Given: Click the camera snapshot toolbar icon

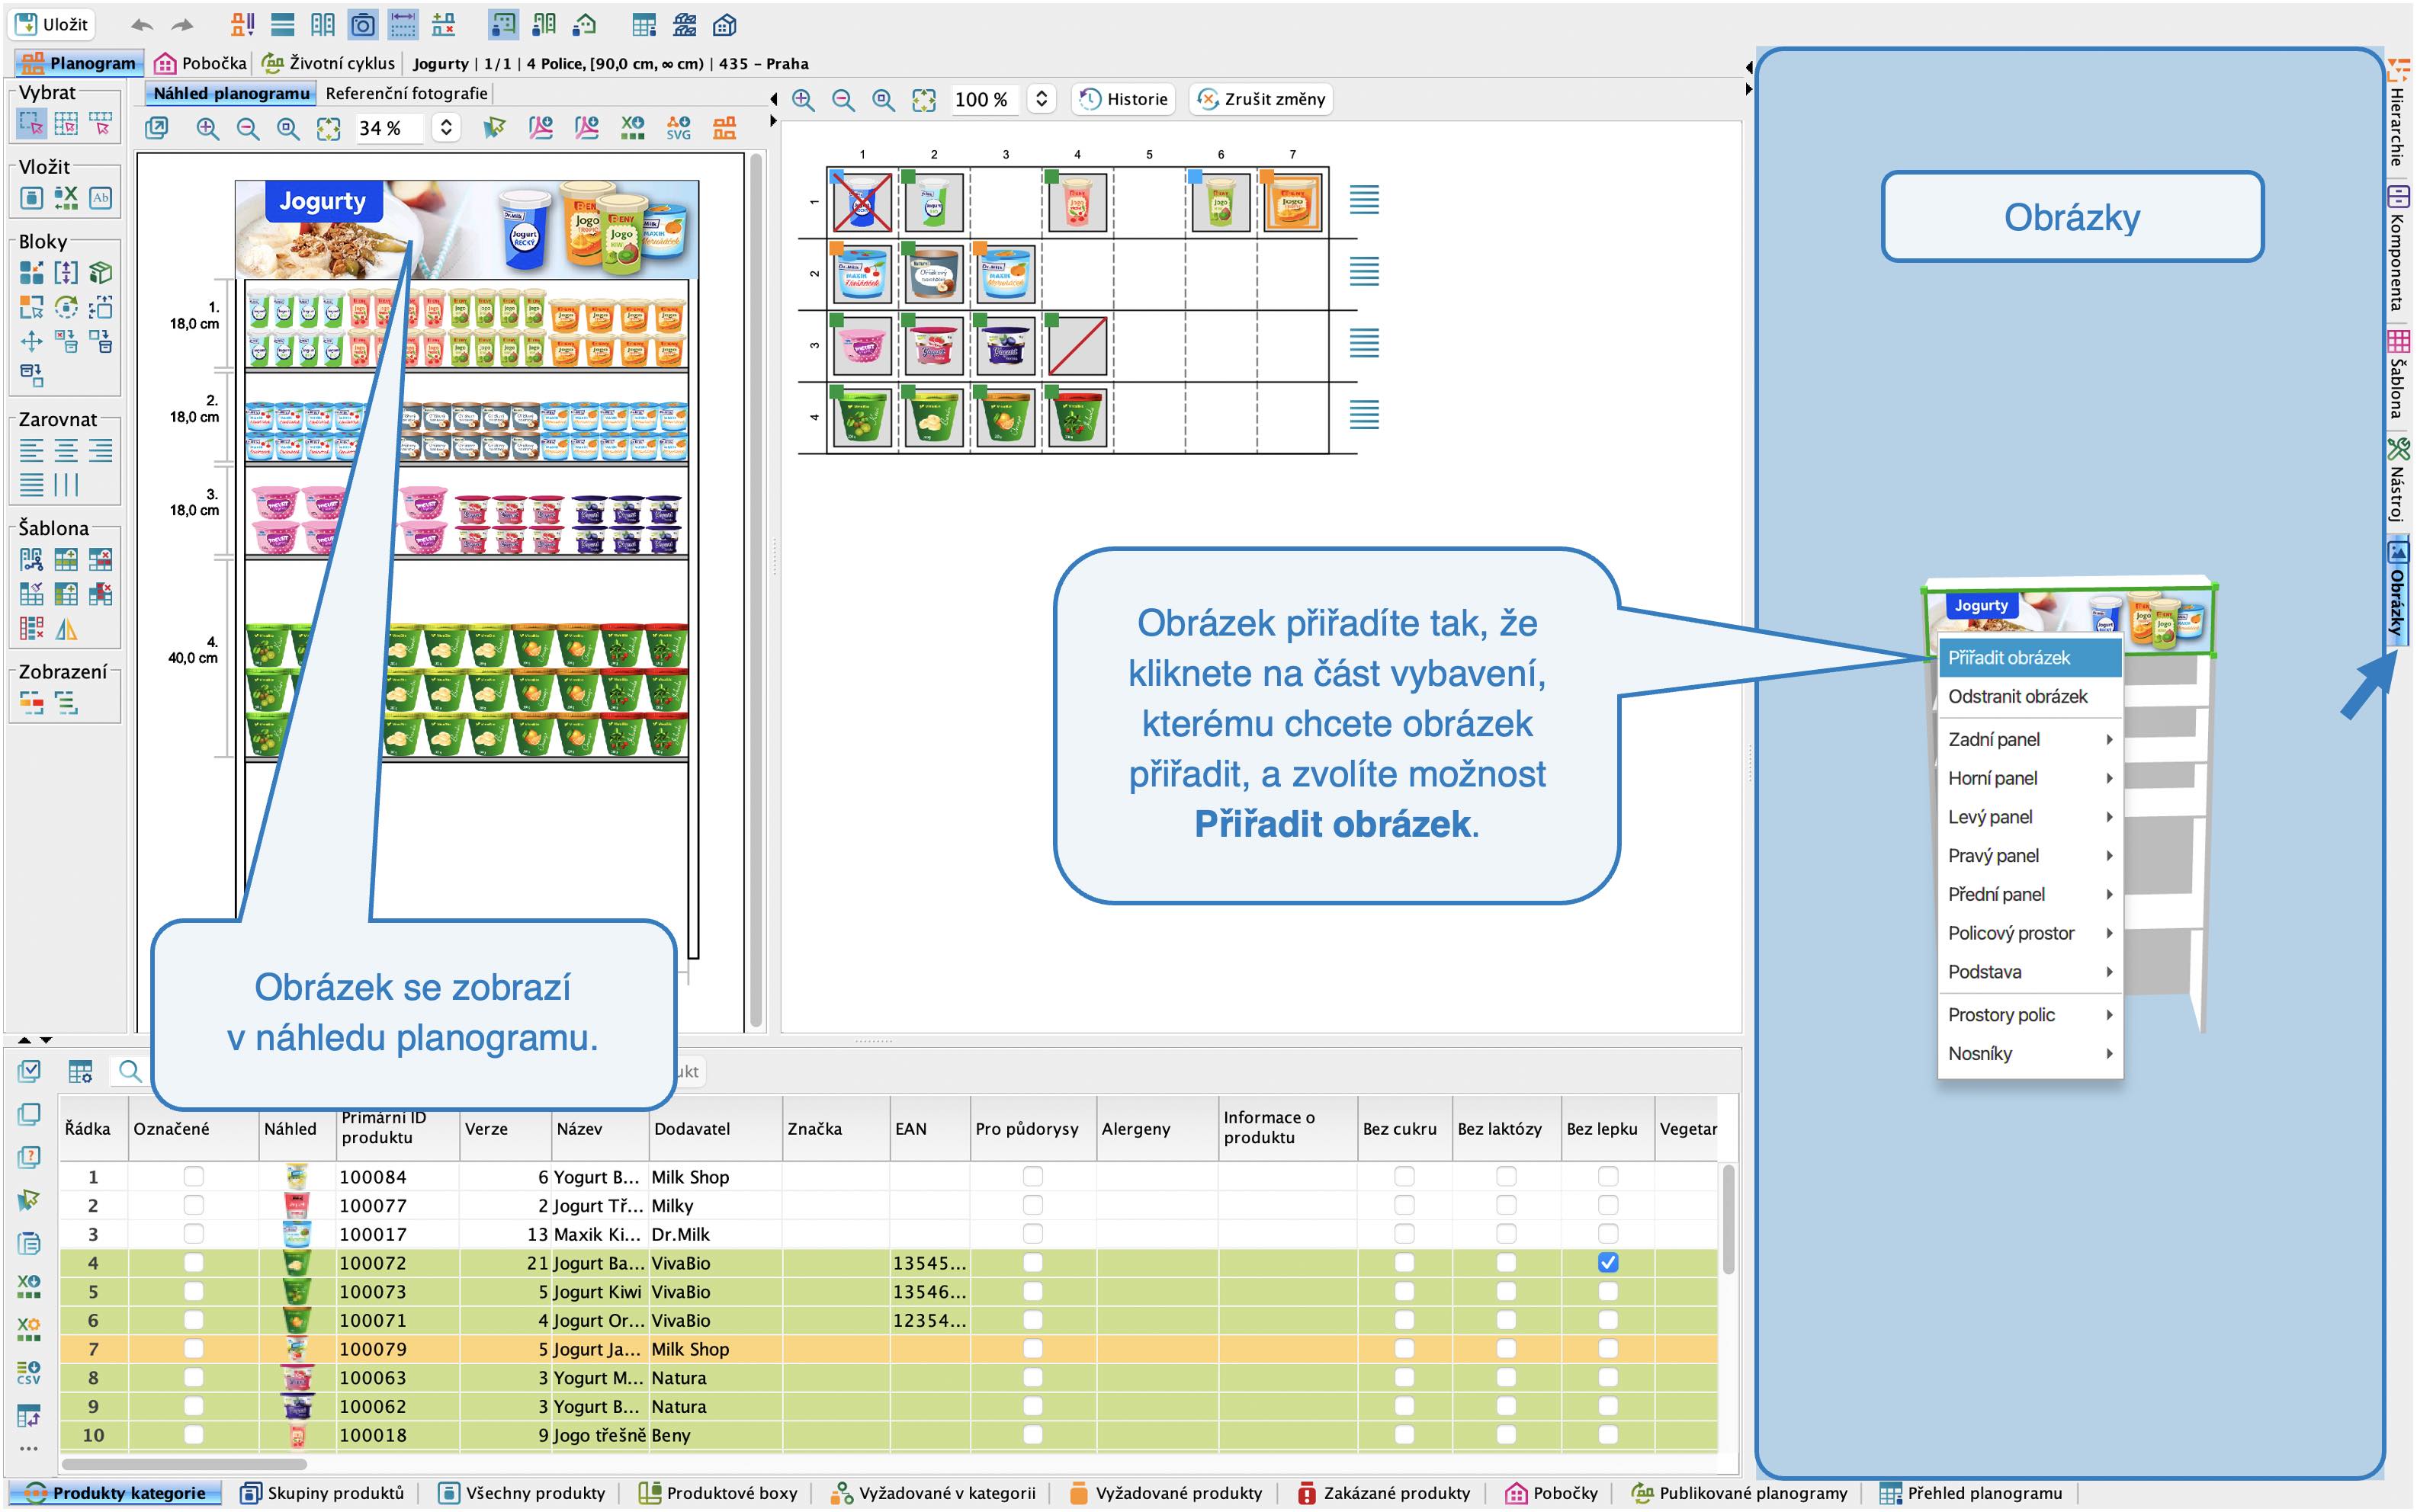Looking at the screenshot, I should coord(362,24).
